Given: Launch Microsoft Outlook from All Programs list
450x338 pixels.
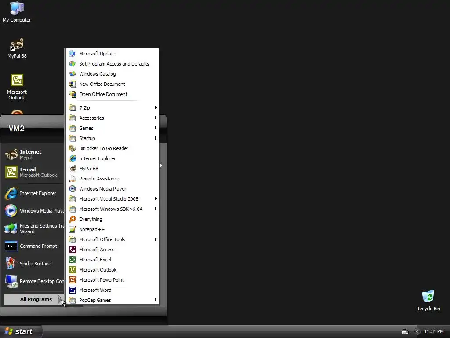Looking at the screenshot, I should tap(112, 270).
